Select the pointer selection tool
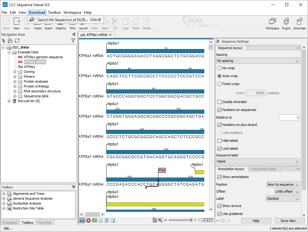This screenshot has width=308, height=232. (155, 220)
